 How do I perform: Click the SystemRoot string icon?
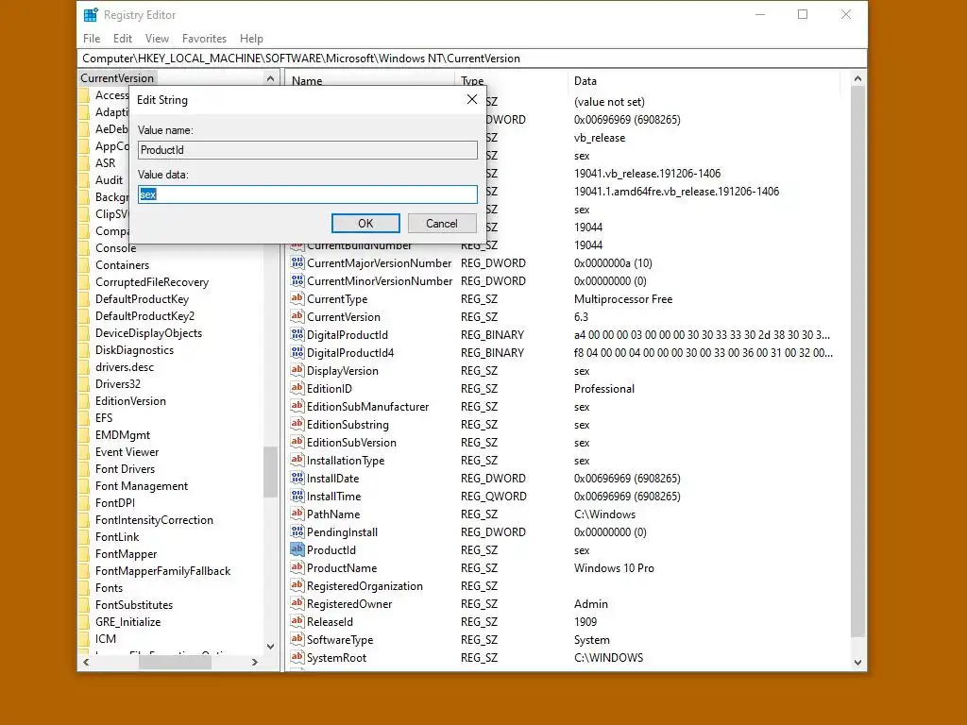297,657
